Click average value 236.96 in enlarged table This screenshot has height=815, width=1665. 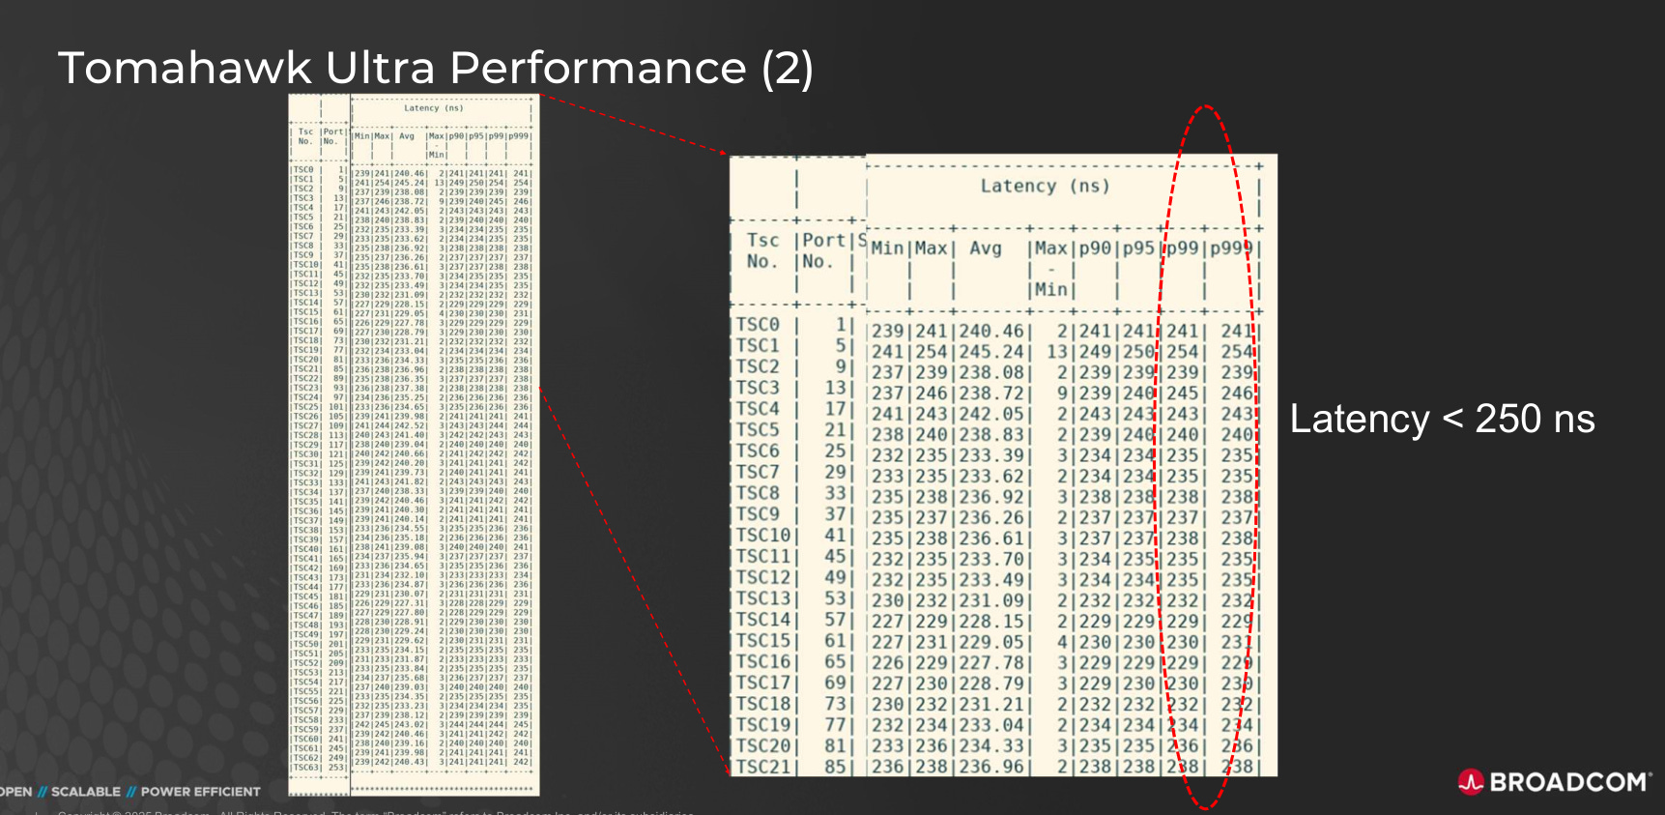(991, 767)
